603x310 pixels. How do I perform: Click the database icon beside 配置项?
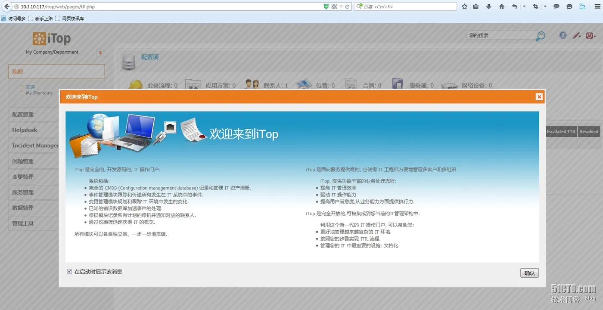[x=128, y=62]
